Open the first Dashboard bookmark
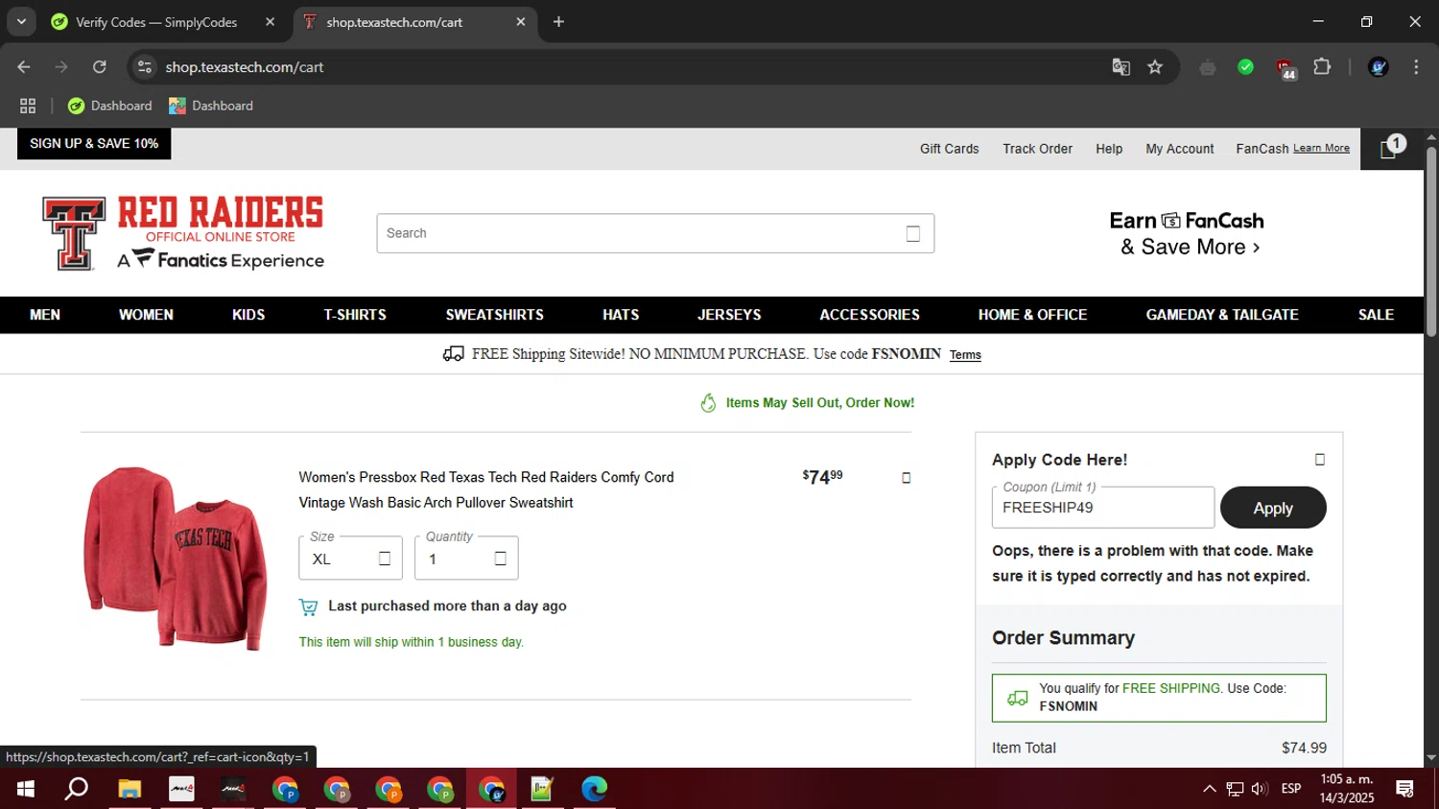This screenshot has height=809, width=1439. (x=110, y=106)
